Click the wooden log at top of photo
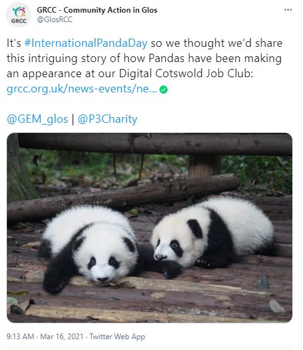The width and height of the screenshot is (303, 350). (x=155, y=144)
